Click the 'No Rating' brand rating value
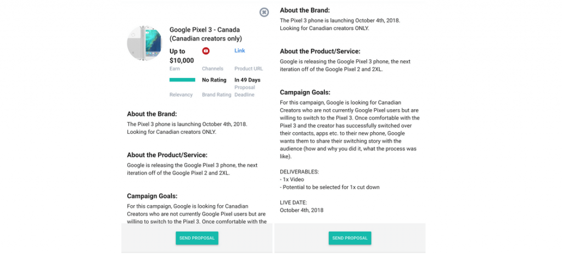The width and height of the screenshot is (562, 254). pyautogui.click(x=214, y=80)
